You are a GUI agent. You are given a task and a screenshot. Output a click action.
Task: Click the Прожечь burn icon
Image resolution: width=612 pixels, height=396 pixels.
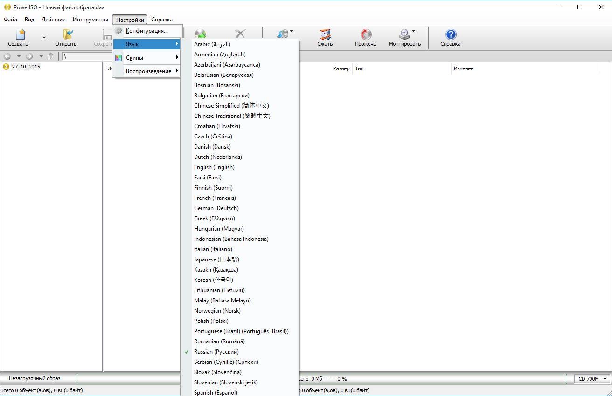pyautogui.click(x=366, y=34)
